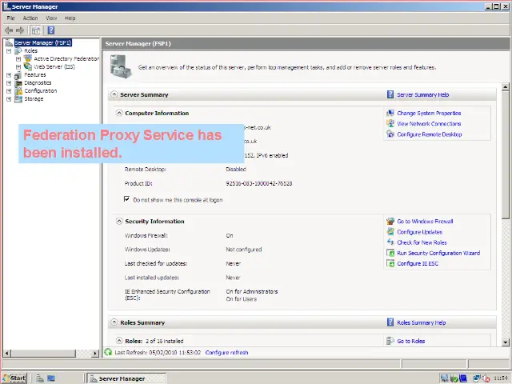Click the vertical scrollbar down arrow
The height and width of the screenshot is (384, 512).
coord(506,342)
